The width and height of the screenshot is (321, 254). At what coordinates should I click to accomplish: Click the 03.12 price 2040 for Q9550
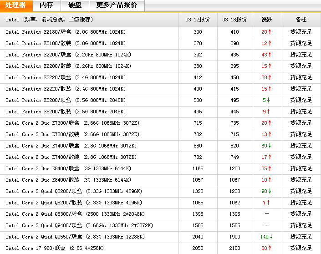coord(198,237)
